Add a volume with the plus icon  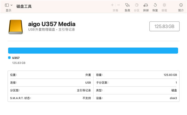pos(112,5)
